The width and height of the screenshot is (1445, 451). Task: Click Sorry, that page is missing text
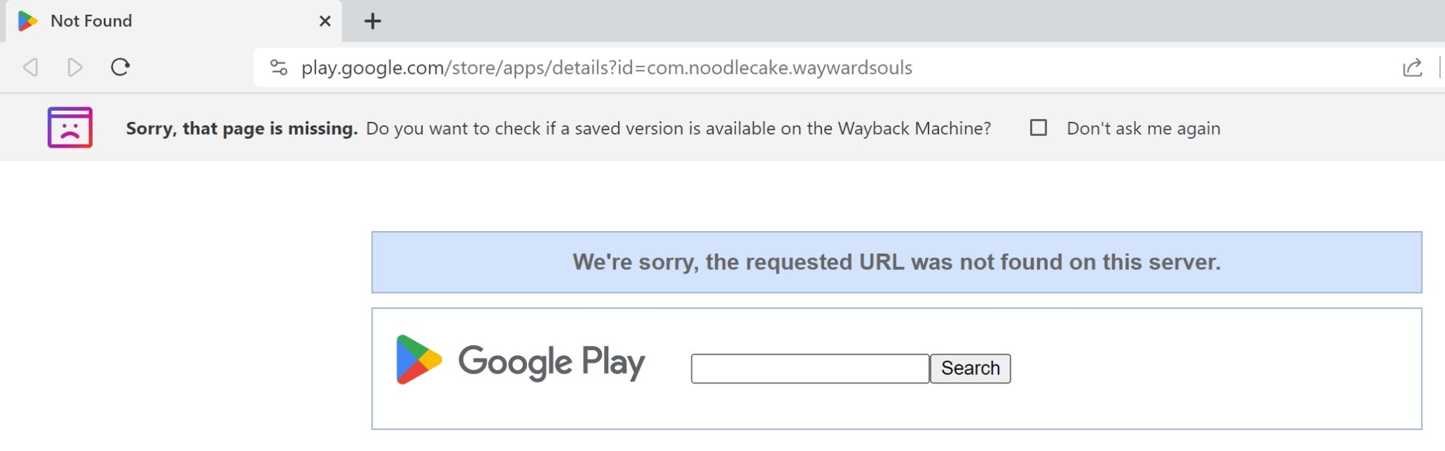coord(241,128)
